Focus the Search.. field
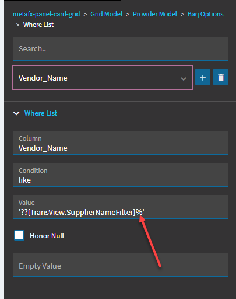The height and width of the screenshot is (299, 236). 121,48
